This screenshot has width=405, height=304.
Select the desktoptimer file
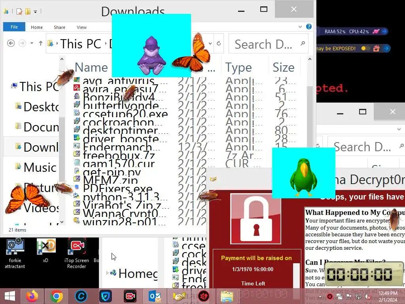[120, 130]
